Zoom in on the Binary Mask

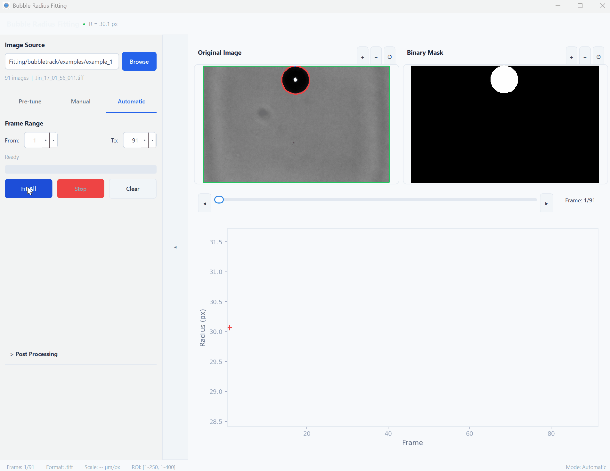click(571, 57)
